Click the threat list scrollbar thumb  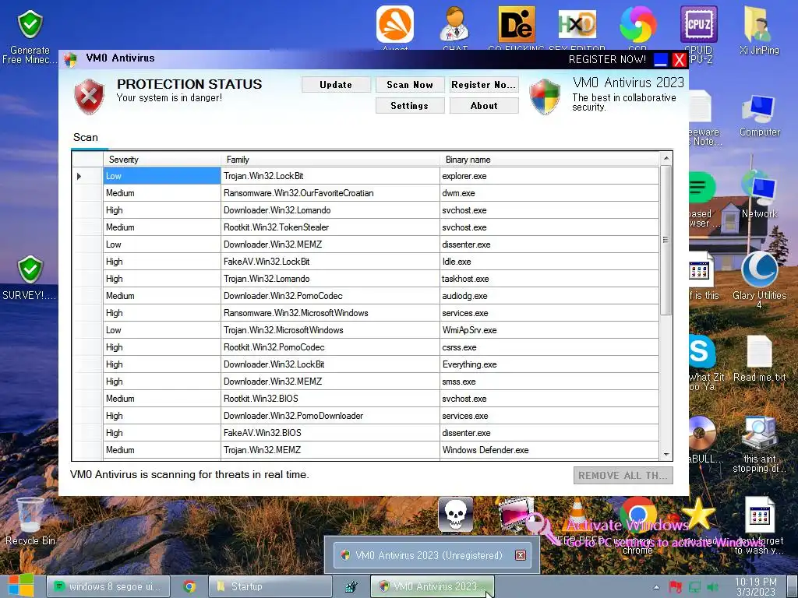point(666,240)
